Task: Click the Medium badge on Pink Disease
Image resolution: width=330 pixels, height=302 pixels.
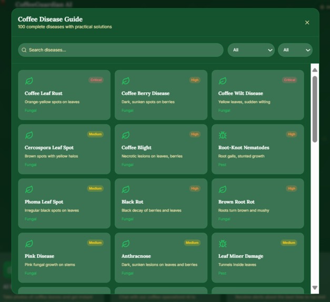Action: [x=95, y=243]
